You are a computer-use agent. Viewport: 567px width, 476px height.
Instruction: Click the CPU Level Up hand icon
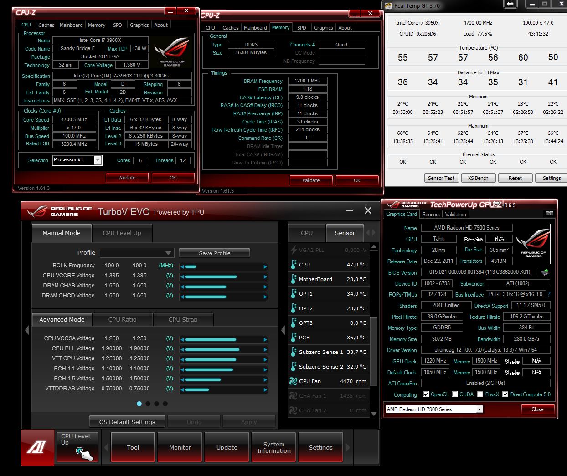pos(84,453)
